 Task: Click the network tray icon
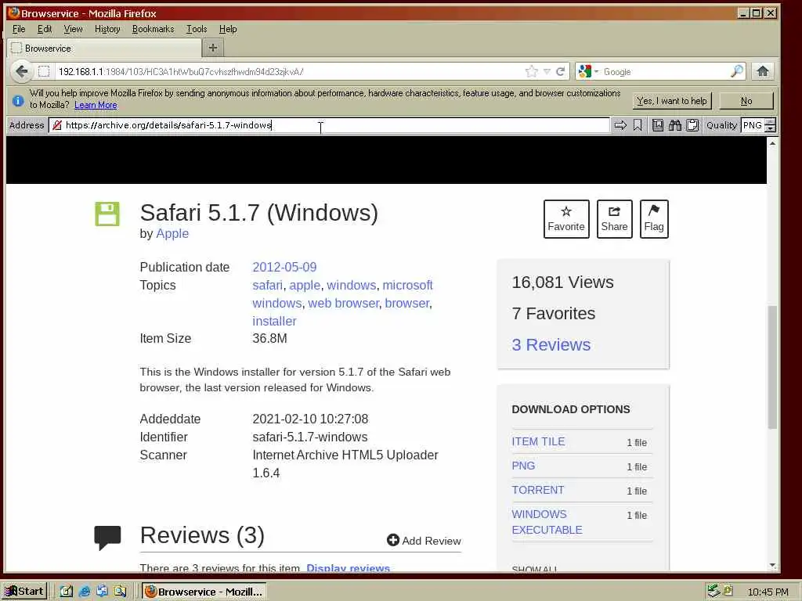(713, 591)
